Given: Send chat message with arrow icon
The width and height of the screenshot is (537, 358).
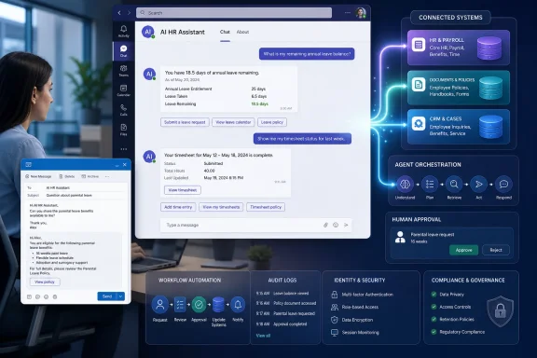Looking at the screenshot, I should pyautogui.click(x=346, y=225).
